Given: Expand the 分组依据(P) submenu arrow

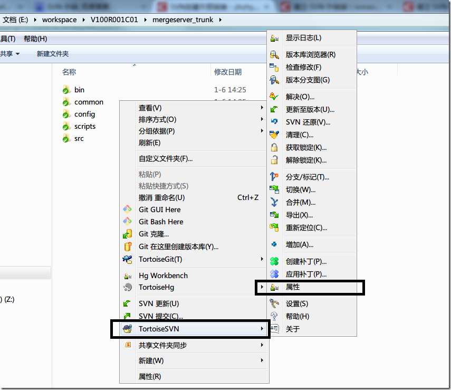Looking at the screenshot, I should 262,131.
